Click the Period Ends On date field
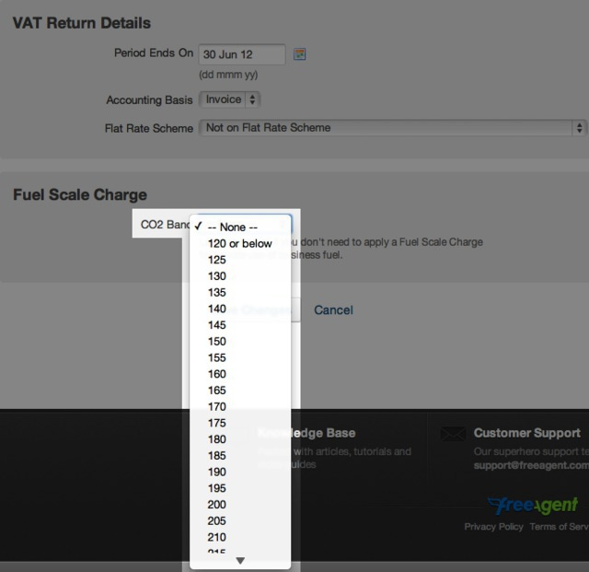The width and height of the screenshot is (589, 572). 241,54
